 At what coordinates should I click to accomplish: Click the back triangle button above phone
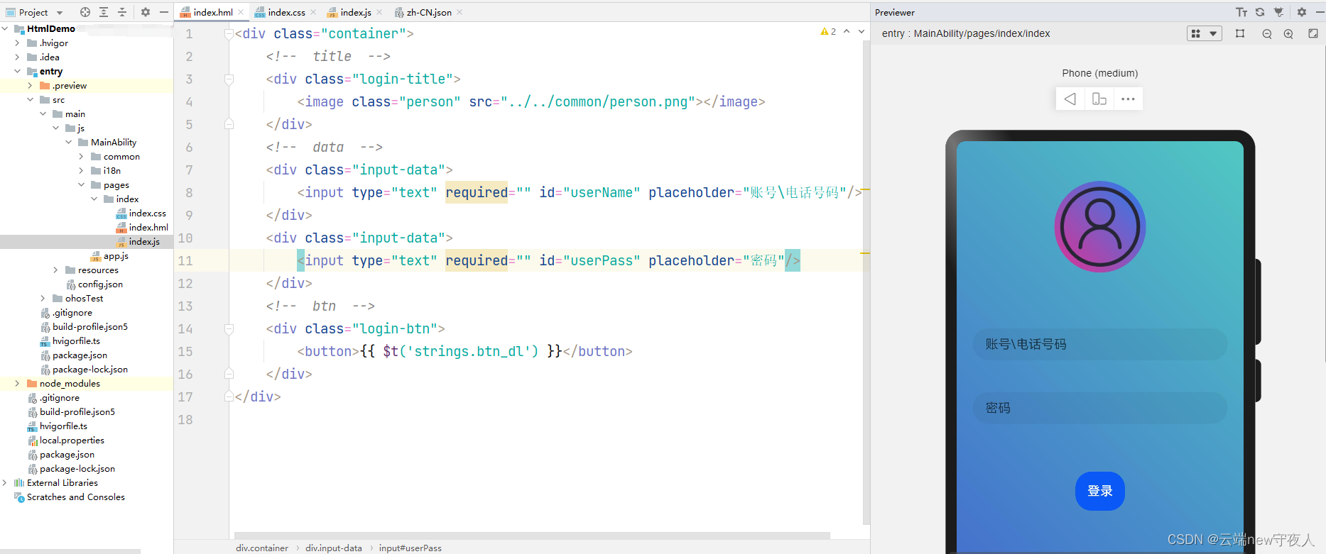pyautogui.click(x=1070, y=99)
